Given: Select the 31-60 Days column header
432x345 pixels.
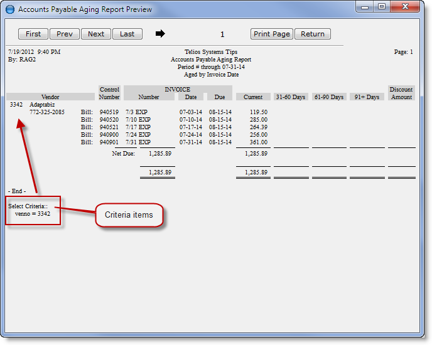Looking at the screenshot, I should coord(291,97).
